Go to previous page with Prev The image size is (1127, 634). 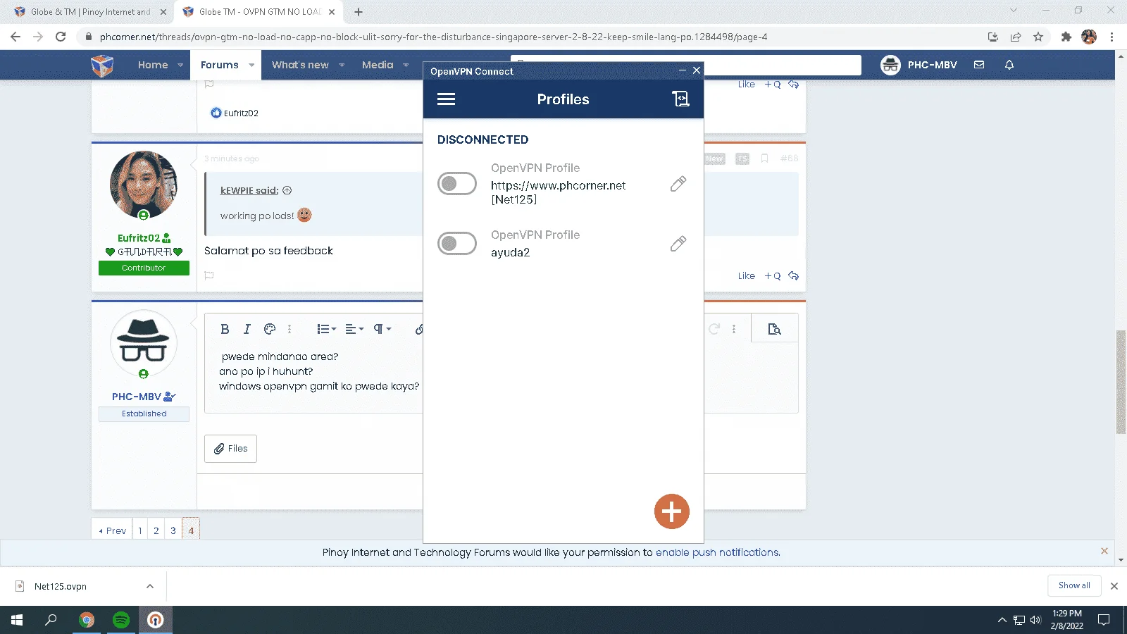113,530
